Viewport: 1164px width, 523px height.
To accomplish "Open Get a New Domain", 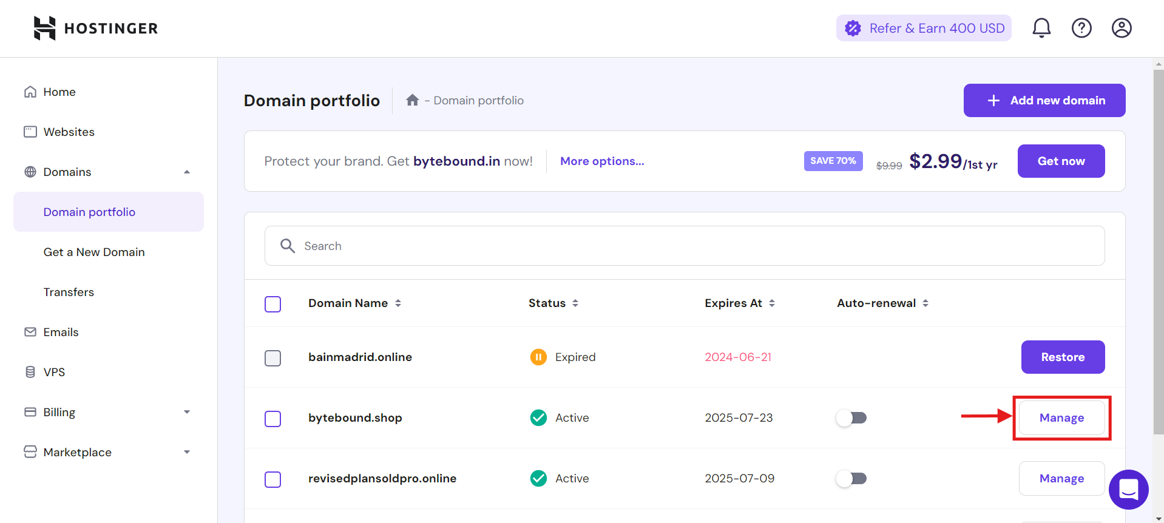I will [x=94, y=252].
